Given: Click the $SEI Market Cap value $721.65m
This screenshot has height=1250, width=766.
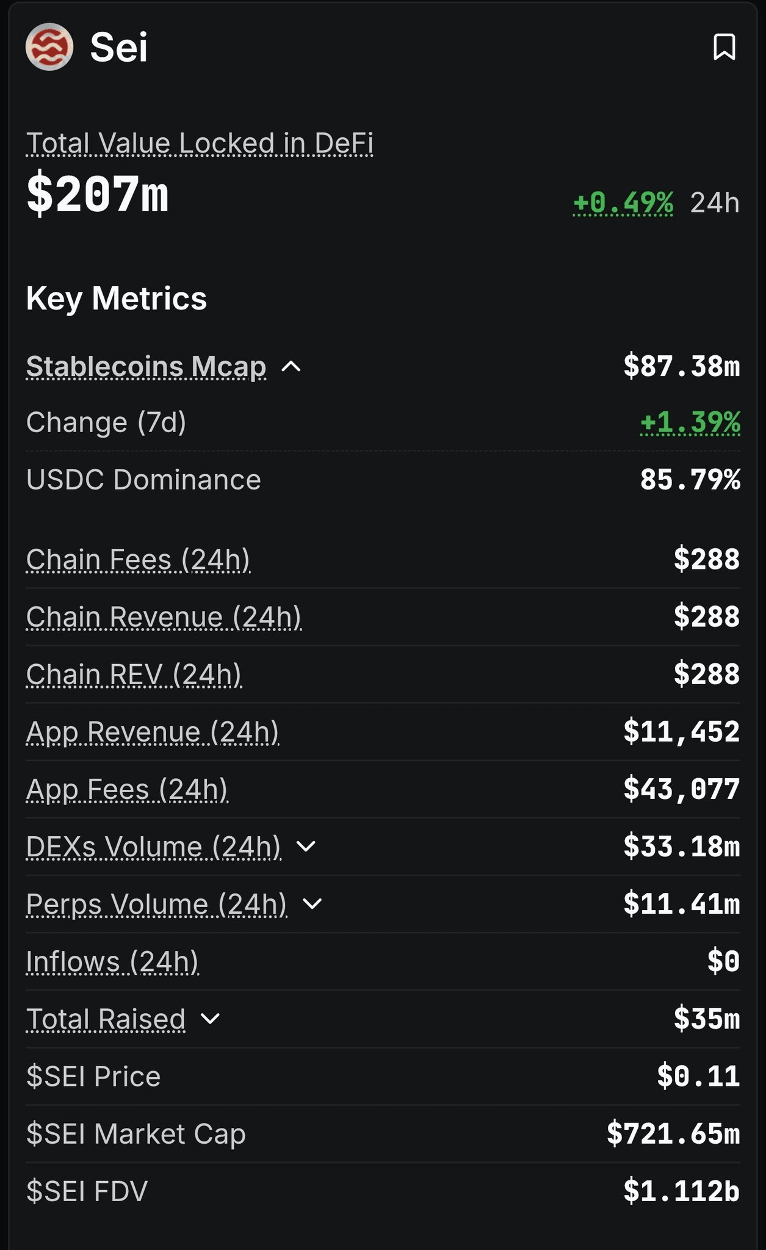Looking at the screenshot, I should click(x=673, y=1133).
